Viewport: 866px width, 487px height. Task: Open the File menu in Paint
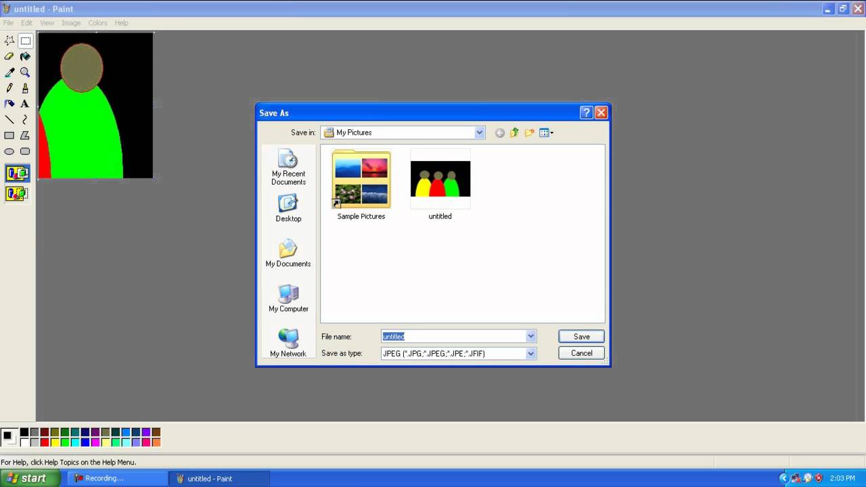click(x=8, y=23)
